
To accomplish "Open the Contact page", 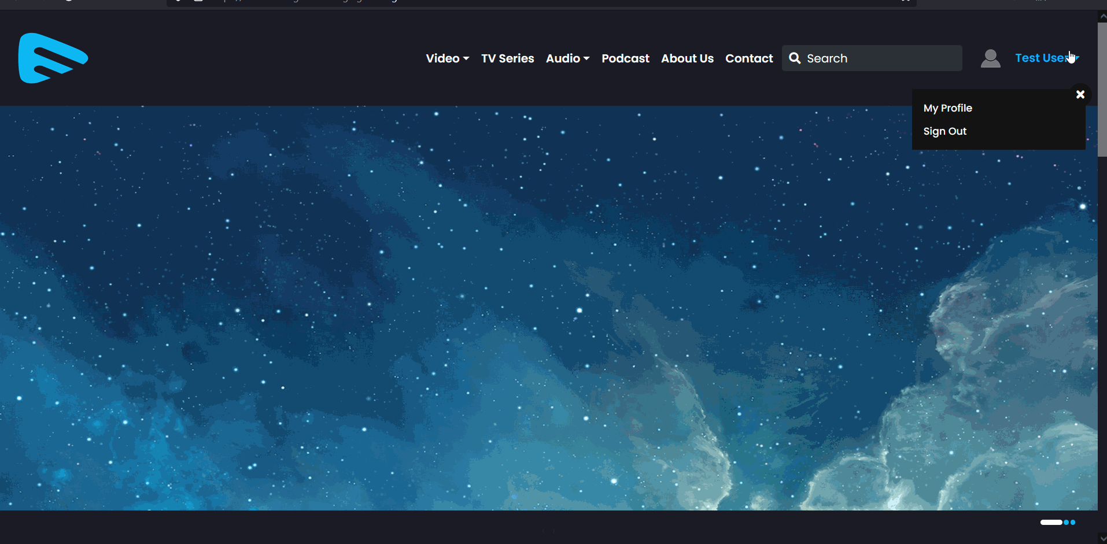I will tap(749, 58).
